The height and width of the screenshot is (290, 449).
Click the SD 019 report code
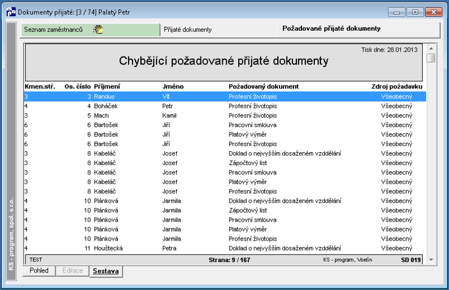tap(411, 260)
